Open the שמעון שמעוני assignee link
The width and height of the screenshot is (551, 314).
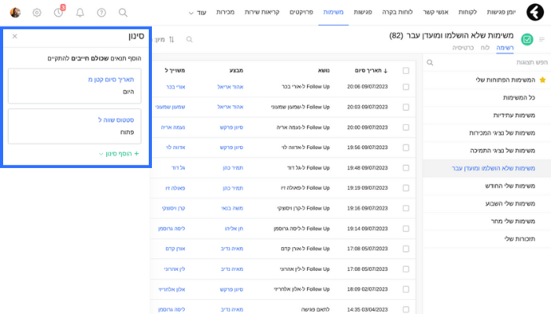click(171, 107)
